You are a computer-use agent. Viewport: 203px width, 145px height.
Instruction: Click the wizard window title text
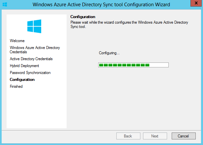coord(101,5)
